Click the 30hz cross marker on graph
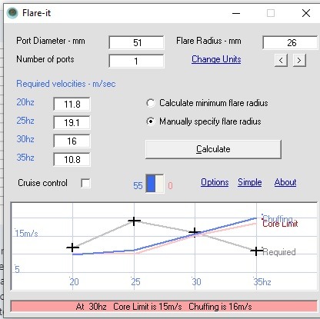Viewport: 320px width, 319px height. (x=195, y=232)
